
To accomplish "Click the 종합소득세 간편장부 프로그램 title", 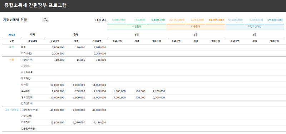I will tap(35, 5).
